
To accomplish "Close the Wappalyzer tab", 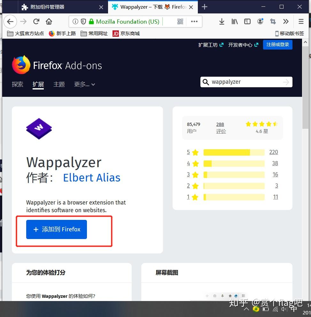I will pyautogui.click(x=191, y=7).
